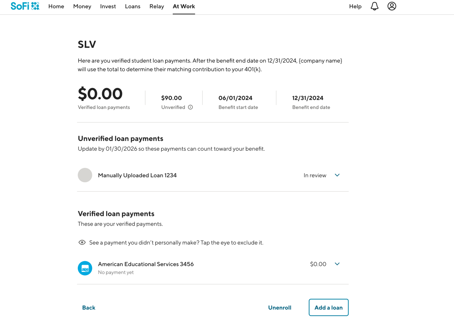The height and width of the screenshot is (327, 454).
Task: Open the Relay menu item
Action: [156, 7]
